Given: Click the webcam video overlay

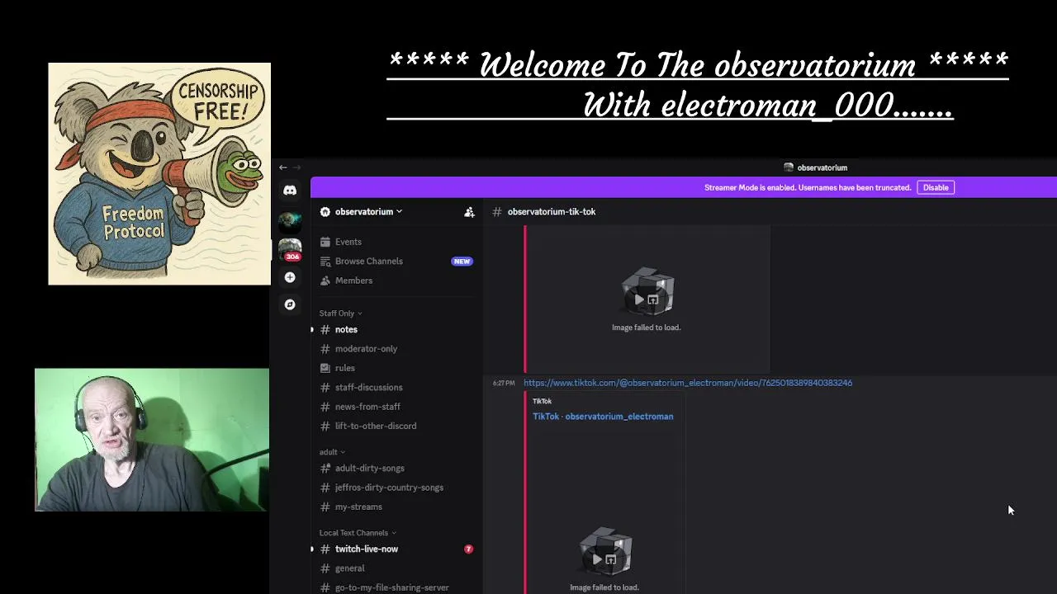Looking at the screenshot, I should pos(152,440).
